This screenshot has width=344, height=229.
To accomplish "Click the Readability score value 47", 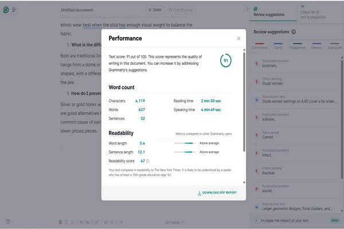I will [143, 161].
